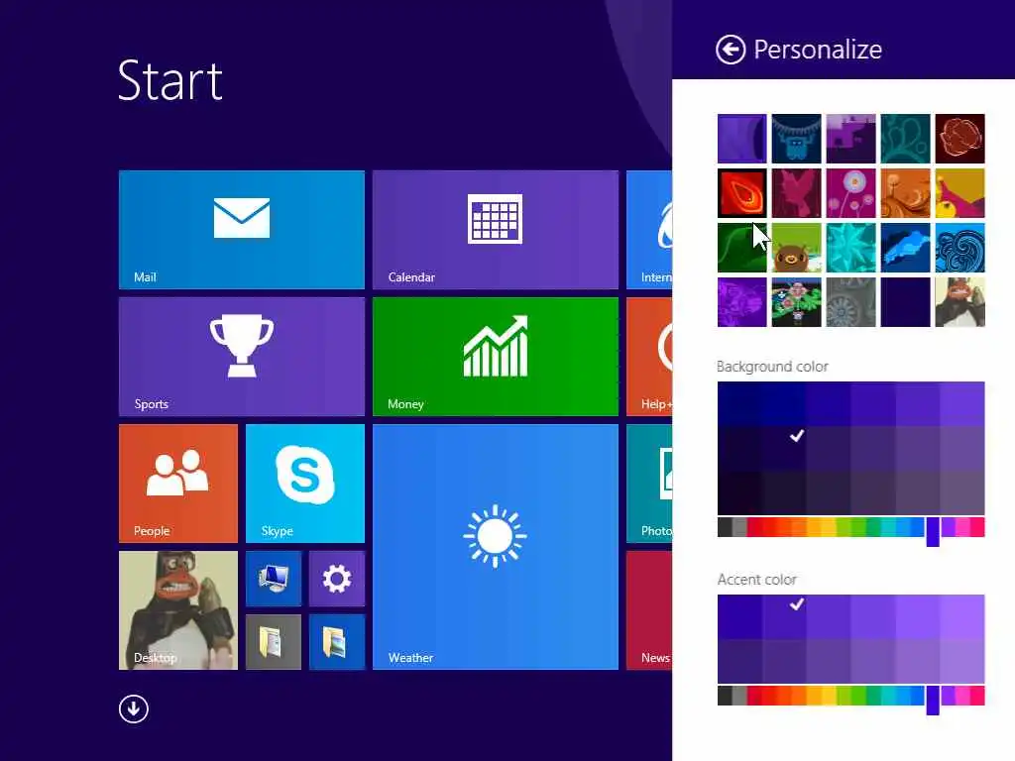Adjust the accent color hue slider handle
1015x761 pixels.
[x=932, y=701]
